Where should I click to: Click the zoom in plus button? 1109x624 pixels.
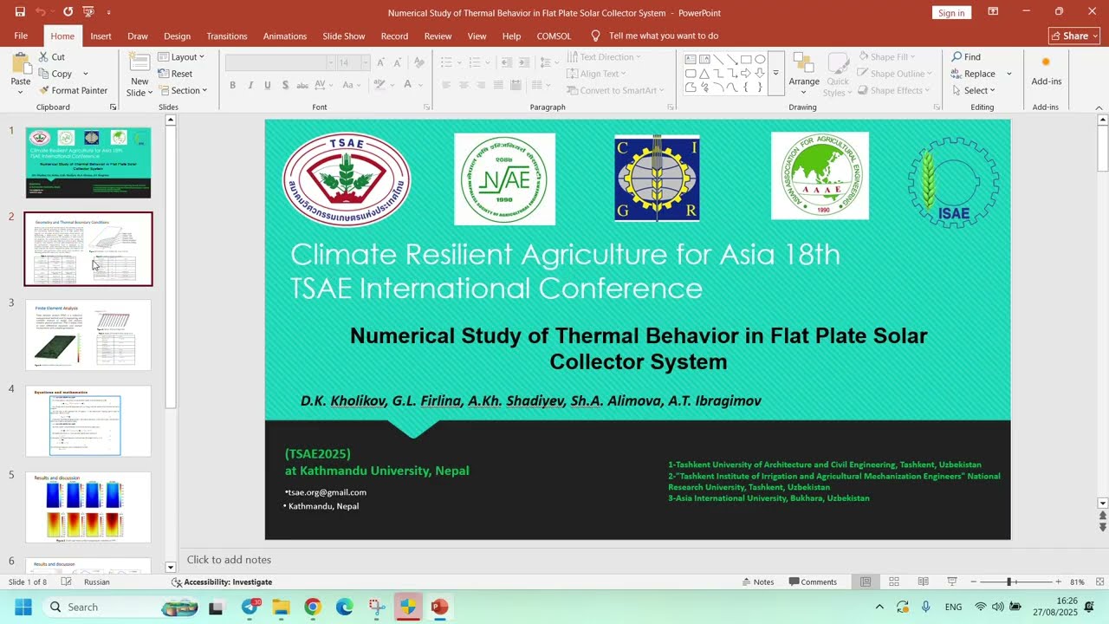coord(1058,582)
